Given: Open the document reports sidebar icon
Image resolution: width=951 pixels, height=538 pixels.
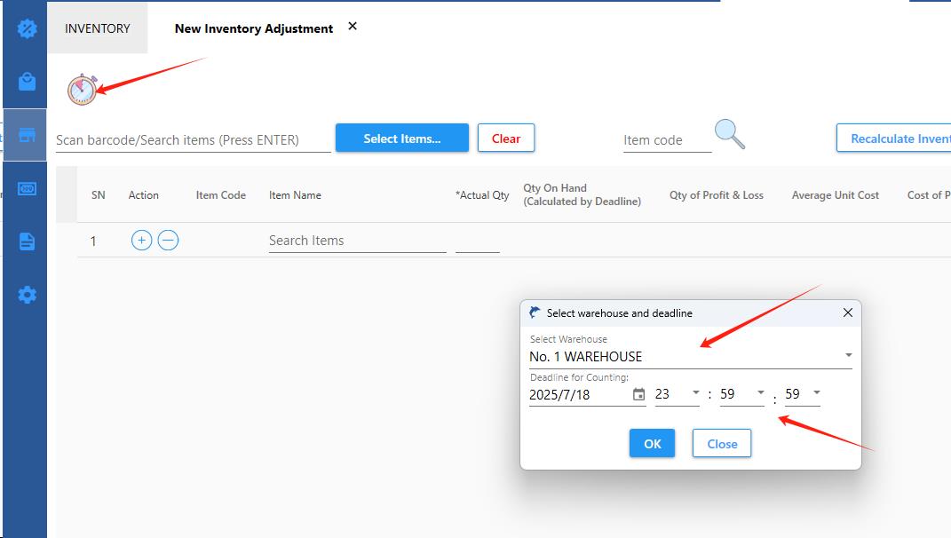Looking at the screenshot, I should (28, 241).
